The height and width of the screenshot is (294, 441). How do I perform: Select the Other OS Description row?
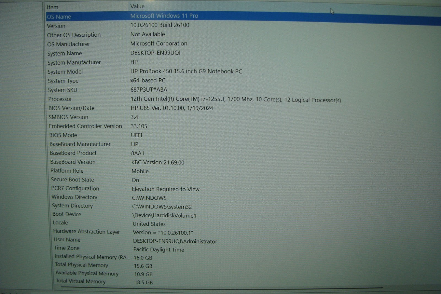click(x=74, y=35)
